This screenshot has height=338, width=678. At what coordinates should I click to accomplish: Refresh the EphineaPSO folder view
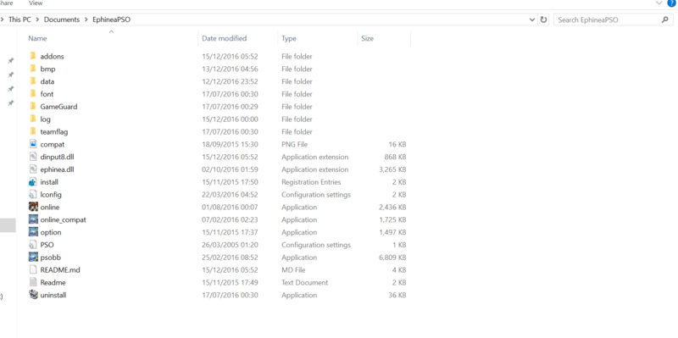(x=544, y=19)
